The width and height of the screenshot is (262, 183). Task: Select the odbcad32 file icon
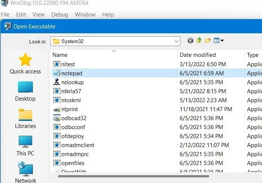[57, 118]
